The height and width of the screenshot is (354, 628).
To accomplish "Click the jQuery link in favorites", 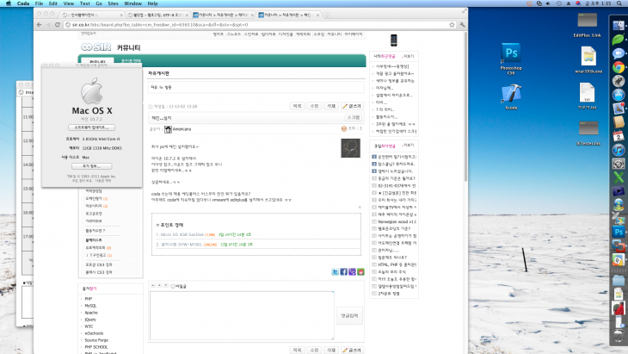I will (90, 320).
